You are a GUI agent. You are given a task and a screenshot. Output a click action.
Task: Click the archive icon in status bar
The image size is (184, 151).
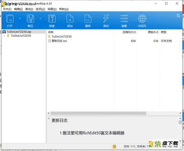click(x=114, y=146)
